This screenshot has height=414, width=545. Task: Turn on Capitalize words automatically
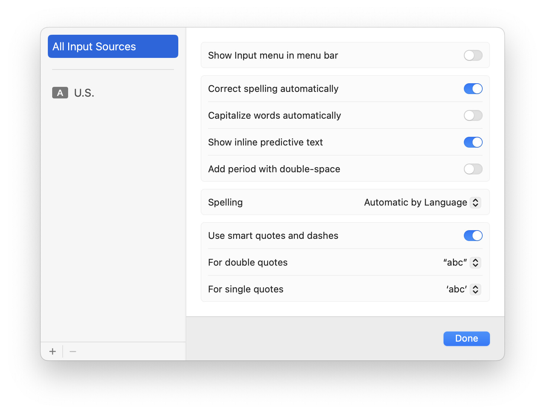[x=473, y=115]
